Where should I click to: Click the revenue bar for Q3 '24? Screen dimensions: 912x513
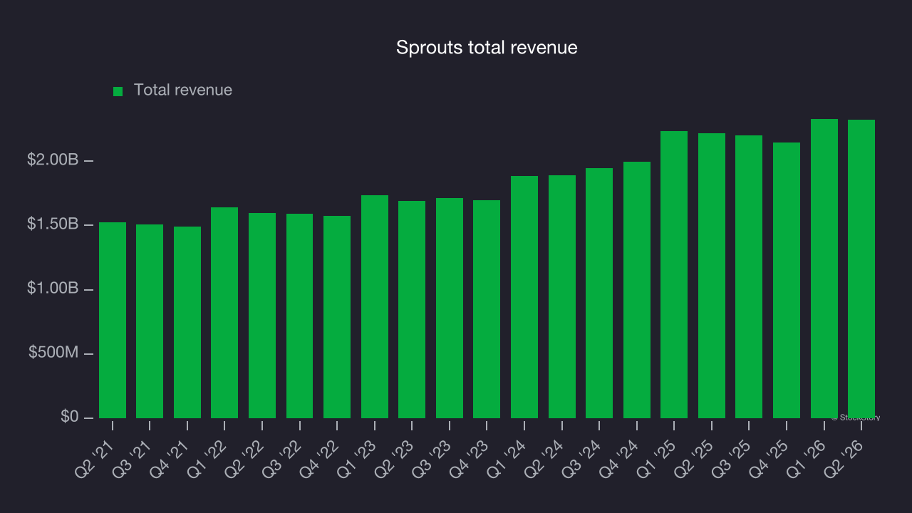[x=599, y=293]
